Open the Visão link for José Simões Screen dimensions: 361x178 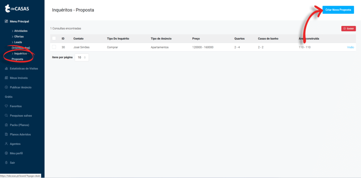(350, 47)
